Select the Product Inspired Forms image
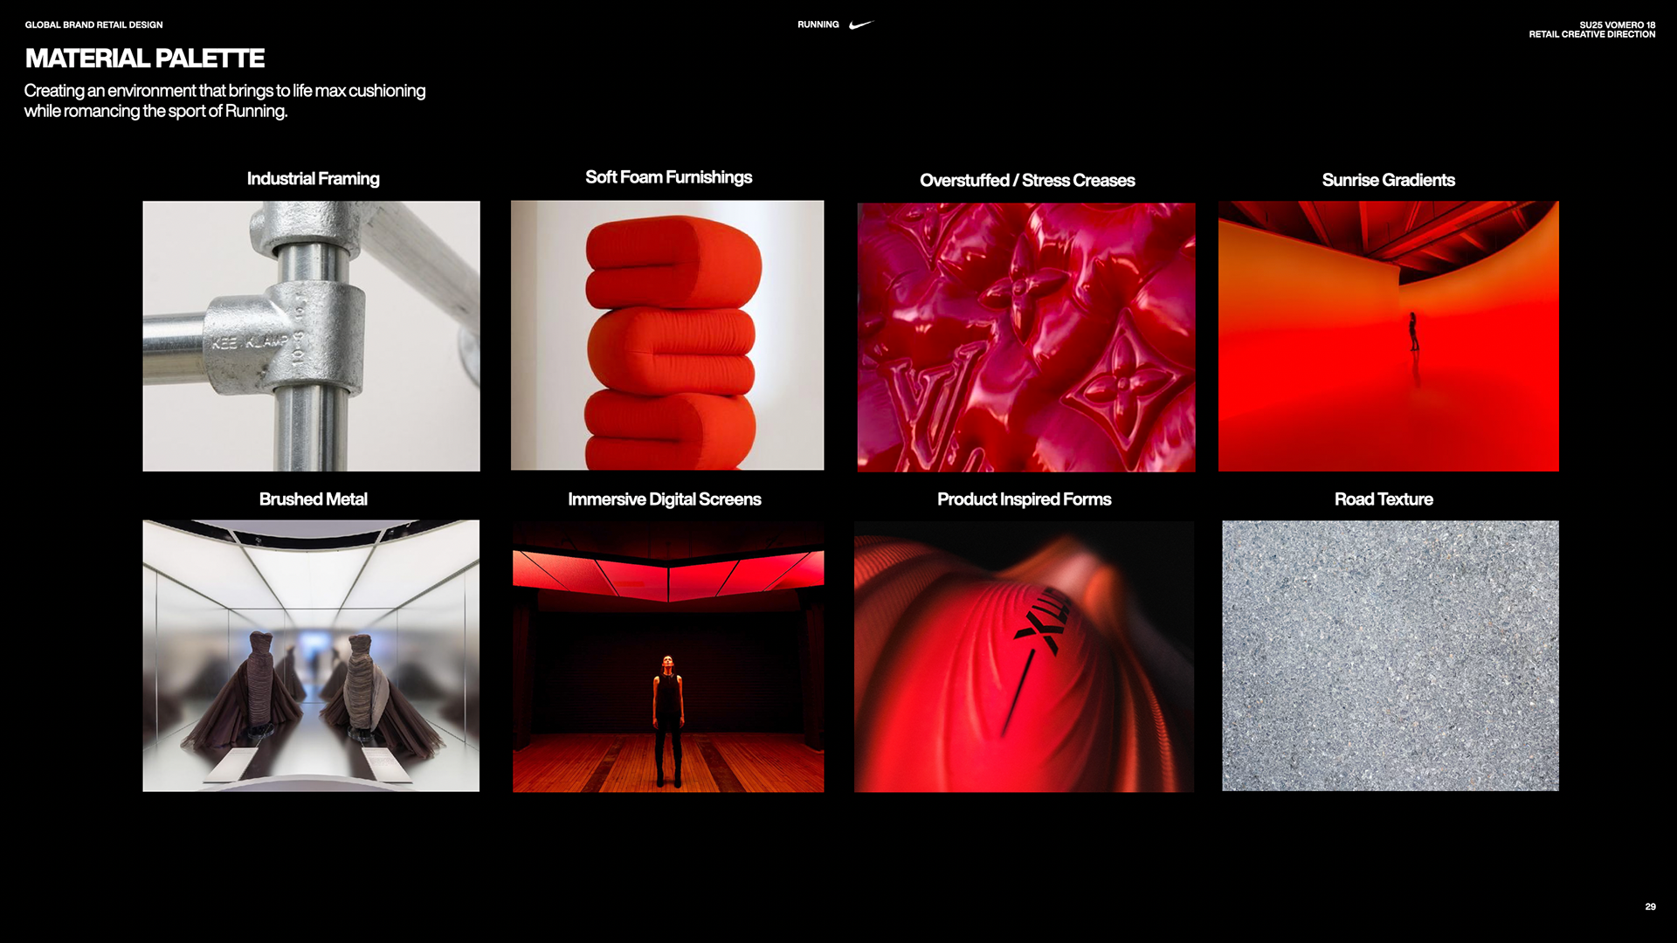Image resolution: width=1677 pixels, height=943 pixels. click(1024, 657)
